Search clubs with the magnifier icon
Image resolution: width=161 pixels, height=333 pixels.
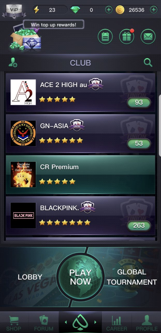click(x=148, y=63)
